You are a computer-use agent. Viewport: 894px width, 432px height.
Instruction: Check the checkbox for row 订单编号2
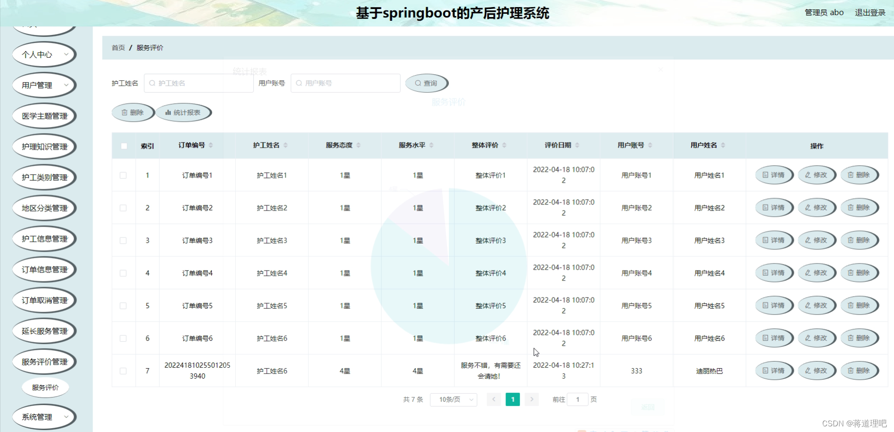tap(123, 208)
